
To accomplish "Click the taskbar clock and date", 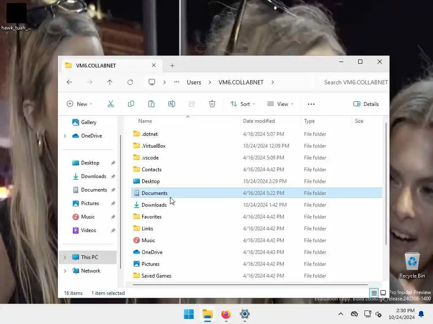I will tap(402, 314).
